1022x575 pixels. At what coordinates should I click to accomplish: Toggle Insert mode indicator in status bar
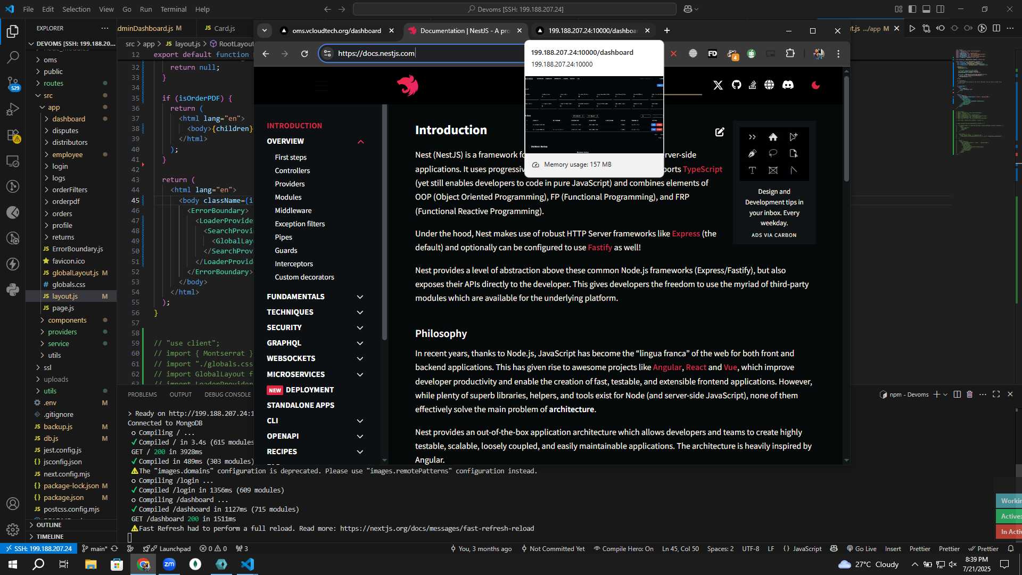coord(893,548)
